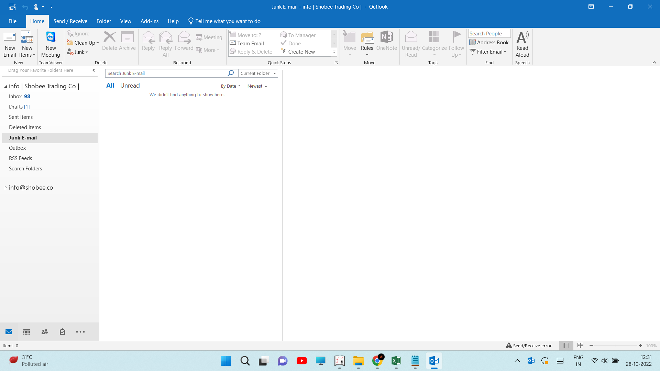Customize Quick Access Toolbar dropdown
The image size is (660, 371).
point(51,7)
